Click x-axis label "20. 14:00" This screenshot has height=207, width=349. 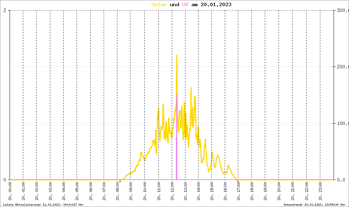click(x=198, y=191)
